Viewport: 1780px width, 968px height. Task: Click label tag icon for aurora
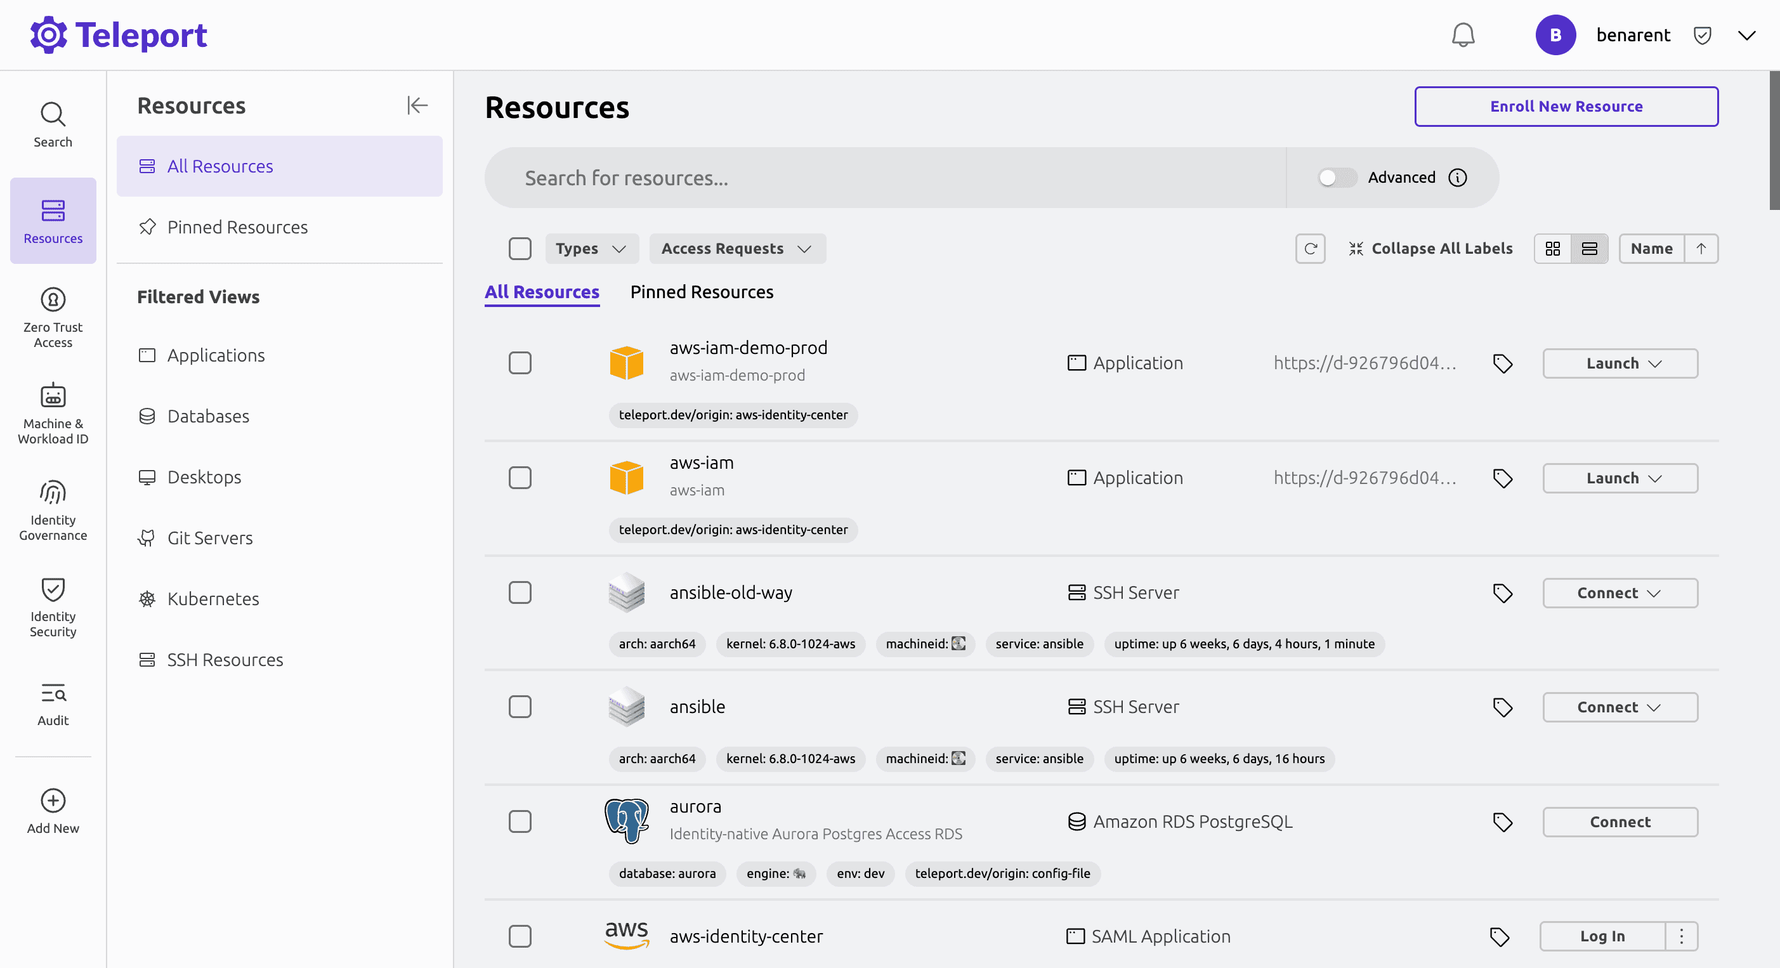click(1502, 822)
